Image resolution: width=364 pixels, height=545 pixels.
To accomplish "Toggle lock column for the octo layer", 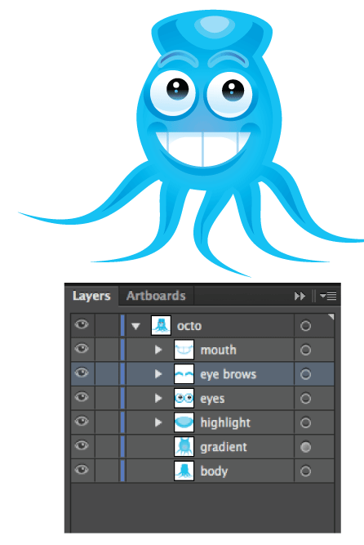I will [x=107, y=326].
